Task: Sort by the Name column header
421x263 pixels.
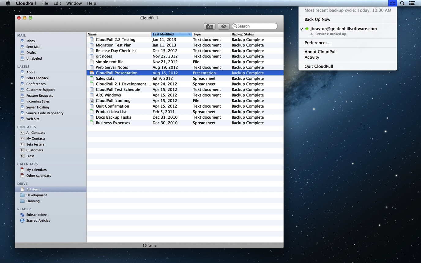Action: (119, 34)
